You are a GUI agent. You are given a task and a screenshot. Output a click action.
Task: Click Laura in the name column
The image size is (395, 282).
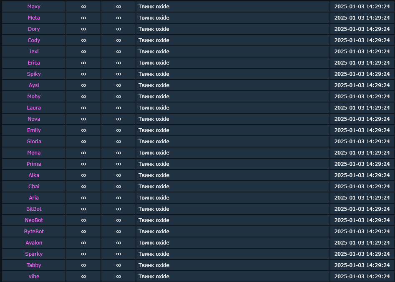pos(34,107)
